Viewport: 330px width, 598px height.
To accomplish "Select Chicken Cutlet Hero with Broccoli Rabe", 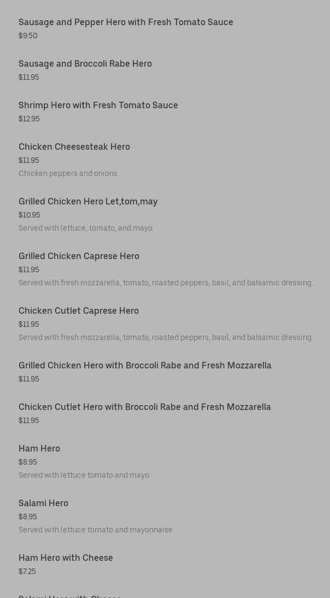I will click(145, 407).
